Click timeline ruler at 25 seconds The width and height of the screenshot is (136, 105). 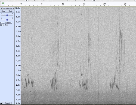point(125,4)
